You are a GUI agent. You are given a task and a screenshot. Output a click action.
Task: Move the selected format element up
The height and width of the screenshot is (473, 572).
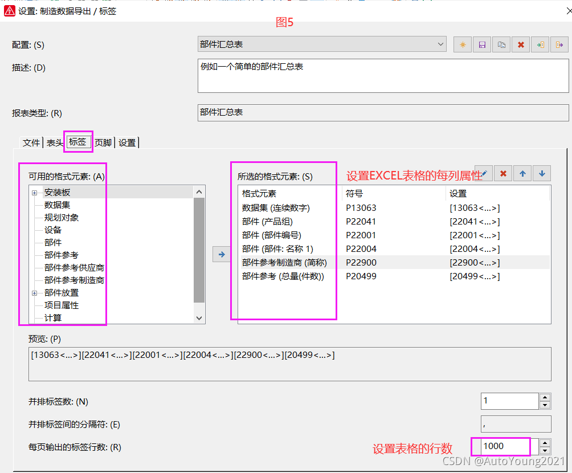pyautogui.click(x=522, y=173)
